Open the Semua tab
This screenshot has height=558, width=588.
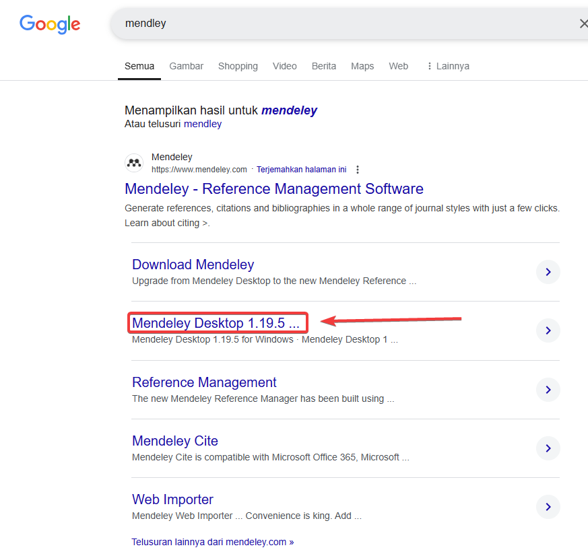pyautogui.click(x=139, y=66)
